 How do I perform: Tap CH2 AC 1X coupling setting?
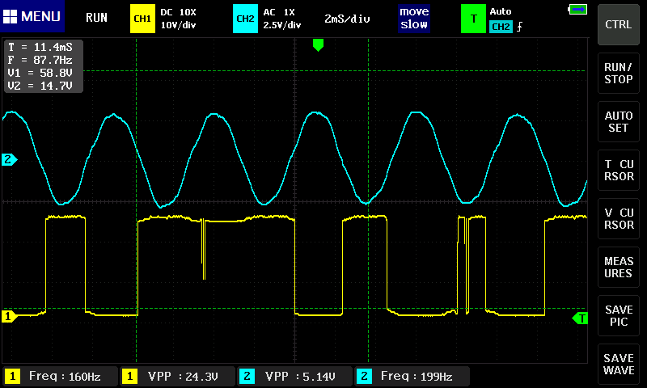click(279, 12)
